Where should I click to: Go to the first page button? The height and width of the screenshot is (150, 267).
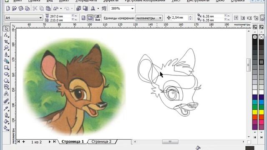coord(18,142)
